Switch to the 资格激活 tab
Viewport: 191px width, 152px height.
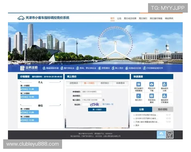[x=74, y=83]
